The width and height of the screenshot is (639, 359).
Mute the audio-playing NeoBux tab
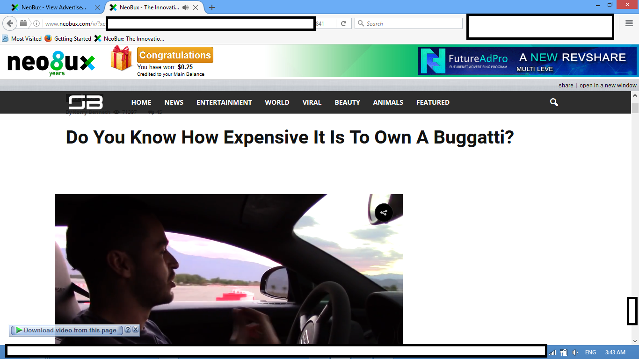(186, 7)
